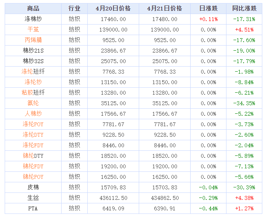Click the 锦纶DTY product link
The image size is (267, 217).
pos(33,156)
